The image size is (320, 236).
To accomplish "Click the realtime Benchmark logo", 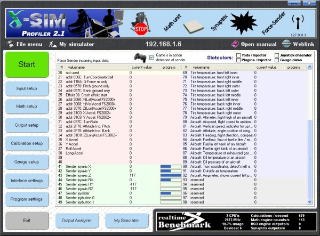I will (185, 222).
